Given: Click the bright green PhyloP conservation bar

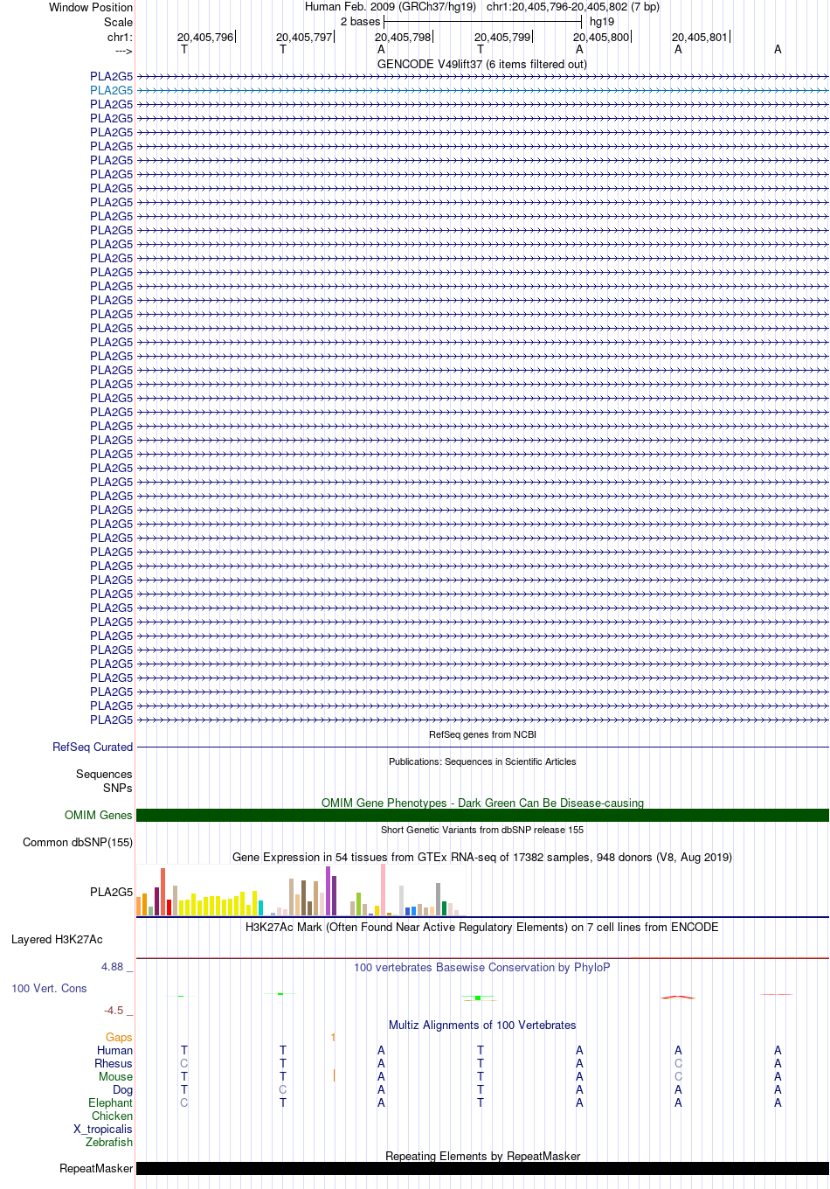Looking at the screenshot, I should [x=478, y=998].
